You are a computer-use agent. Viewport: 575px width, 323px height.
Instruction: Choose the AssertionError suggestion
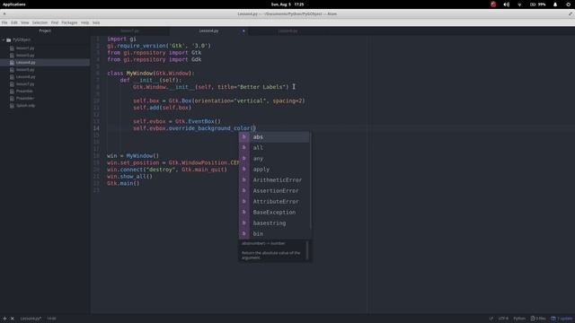tap(274, 191)
